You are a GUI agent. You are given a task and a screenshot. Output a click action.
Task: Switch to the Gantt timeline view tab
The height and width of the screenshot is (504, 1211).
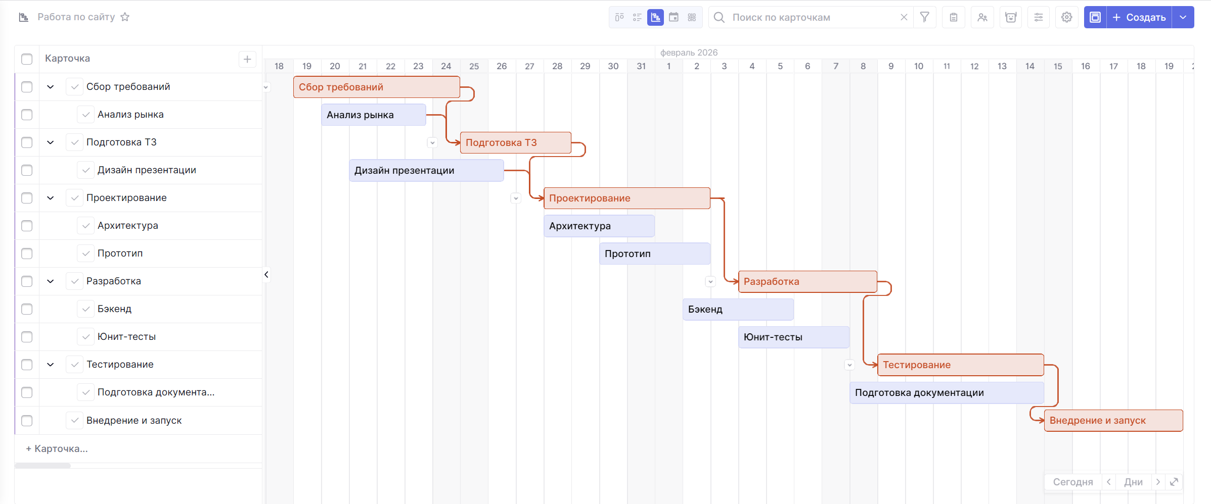click(x=655, y=17)
